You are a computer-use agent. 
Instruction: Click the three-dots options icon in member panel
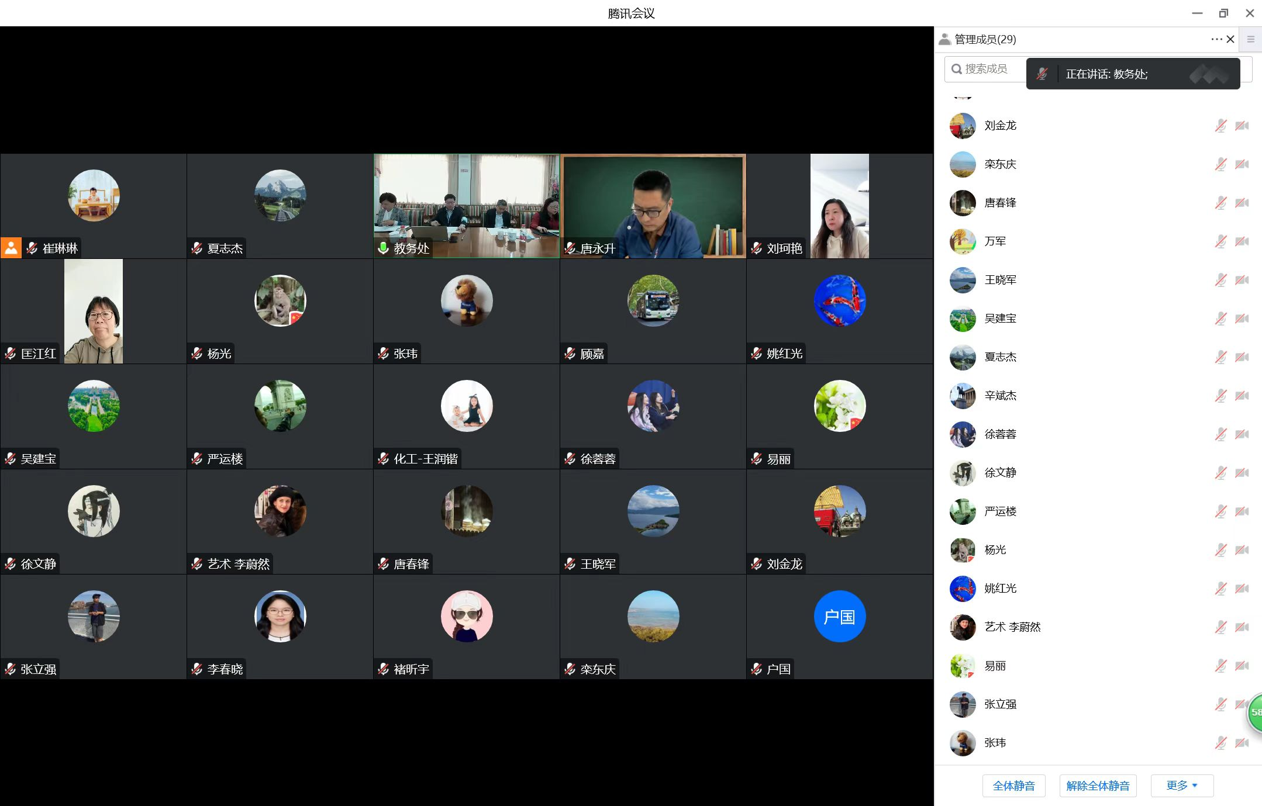[1216, 39]
